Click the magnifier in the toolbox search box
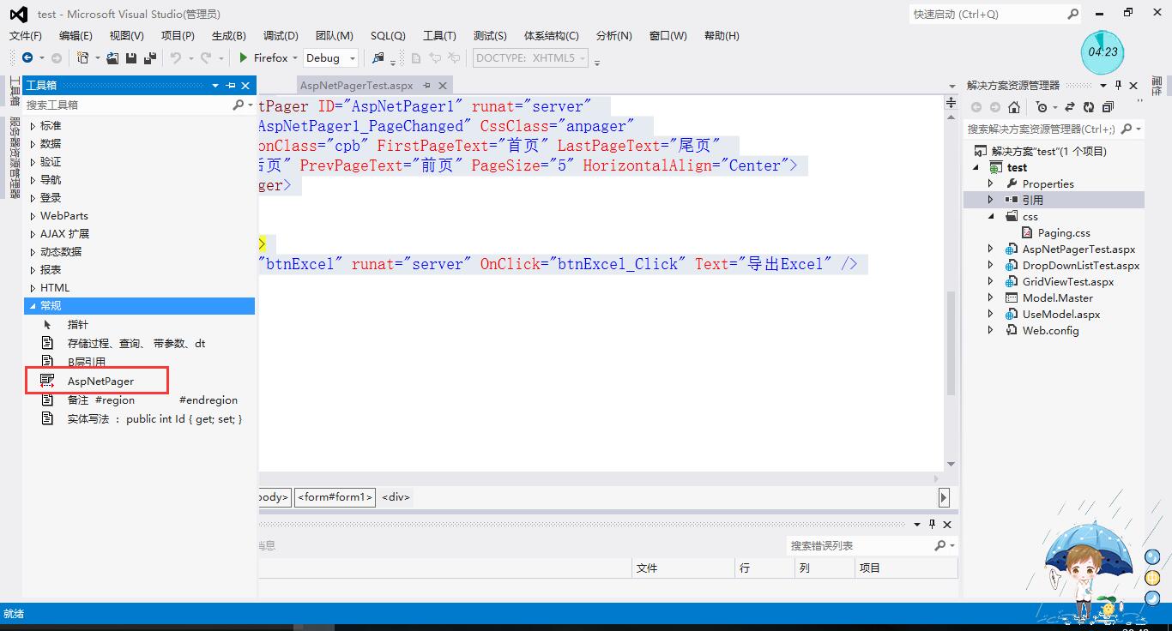 click(x=238, y=105)
